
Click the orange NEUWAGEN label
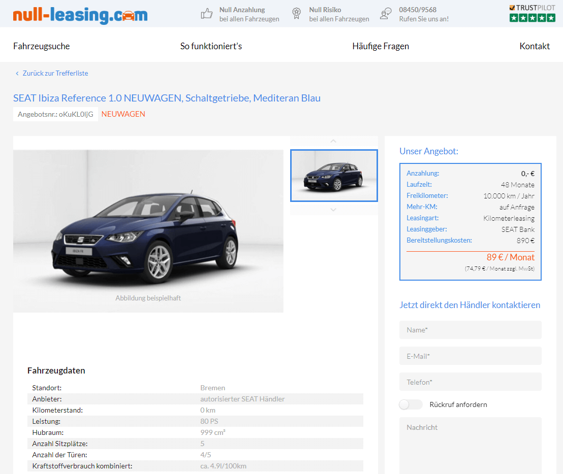(x=123, y=114)
